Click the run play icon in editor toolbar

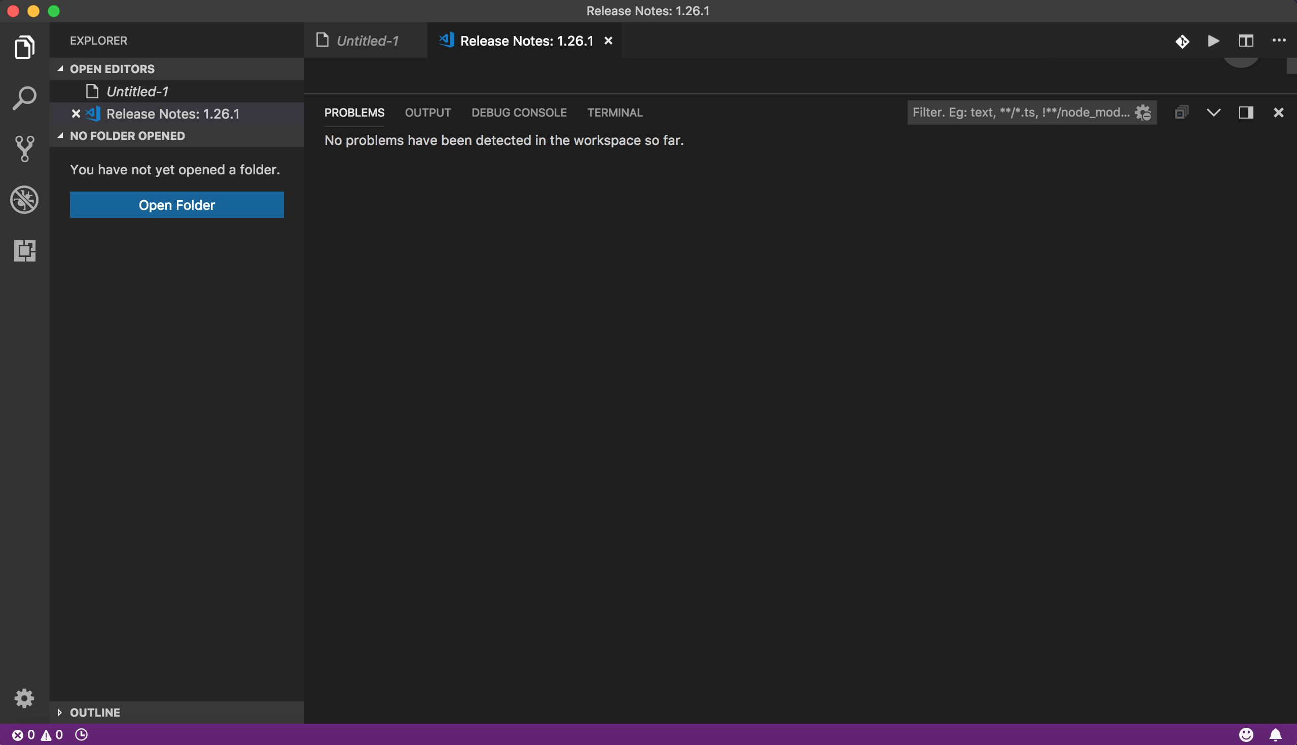pyautogui.click(x=1213, y=41)
